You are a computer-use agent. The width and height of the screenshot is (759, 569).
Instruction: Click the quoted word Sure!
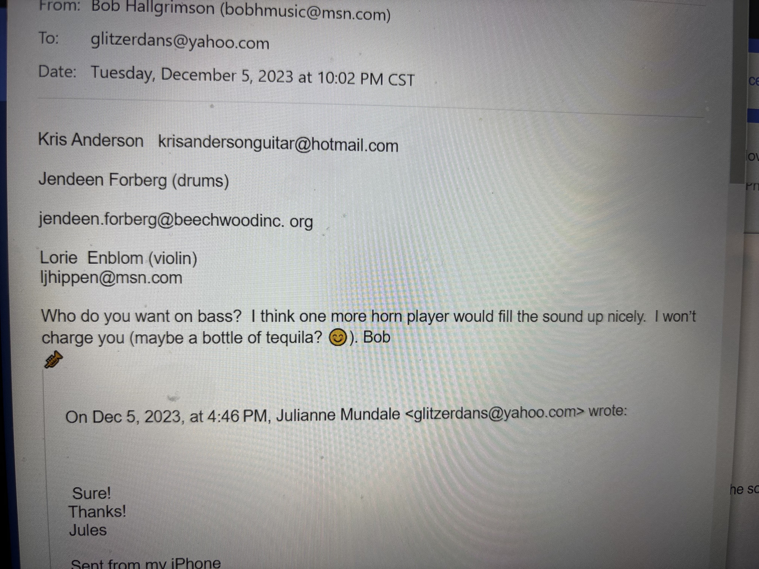point(92,493)
